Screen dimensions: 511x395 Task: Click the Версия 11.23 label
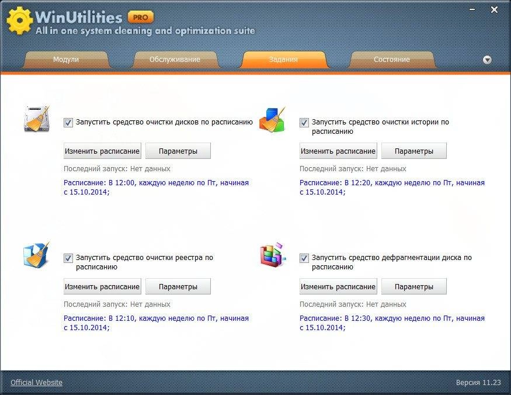(x=478, y=382)
